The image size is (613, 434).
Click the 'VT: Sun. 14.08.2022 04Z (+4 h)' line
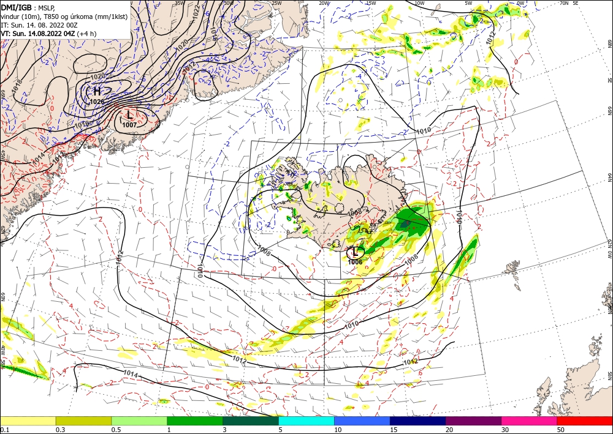[48, 34]
